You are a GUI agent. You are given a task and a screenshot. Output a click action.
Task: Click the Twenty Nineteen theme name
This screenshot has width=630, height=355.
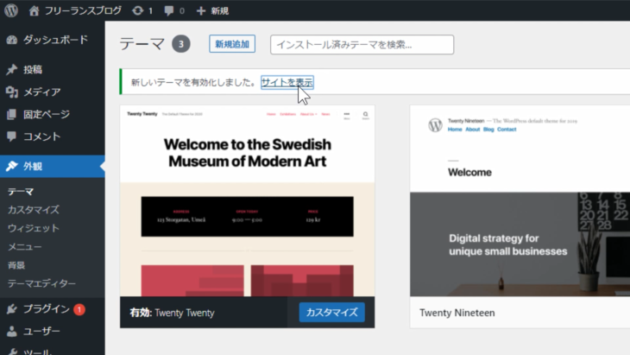(457, 313)
